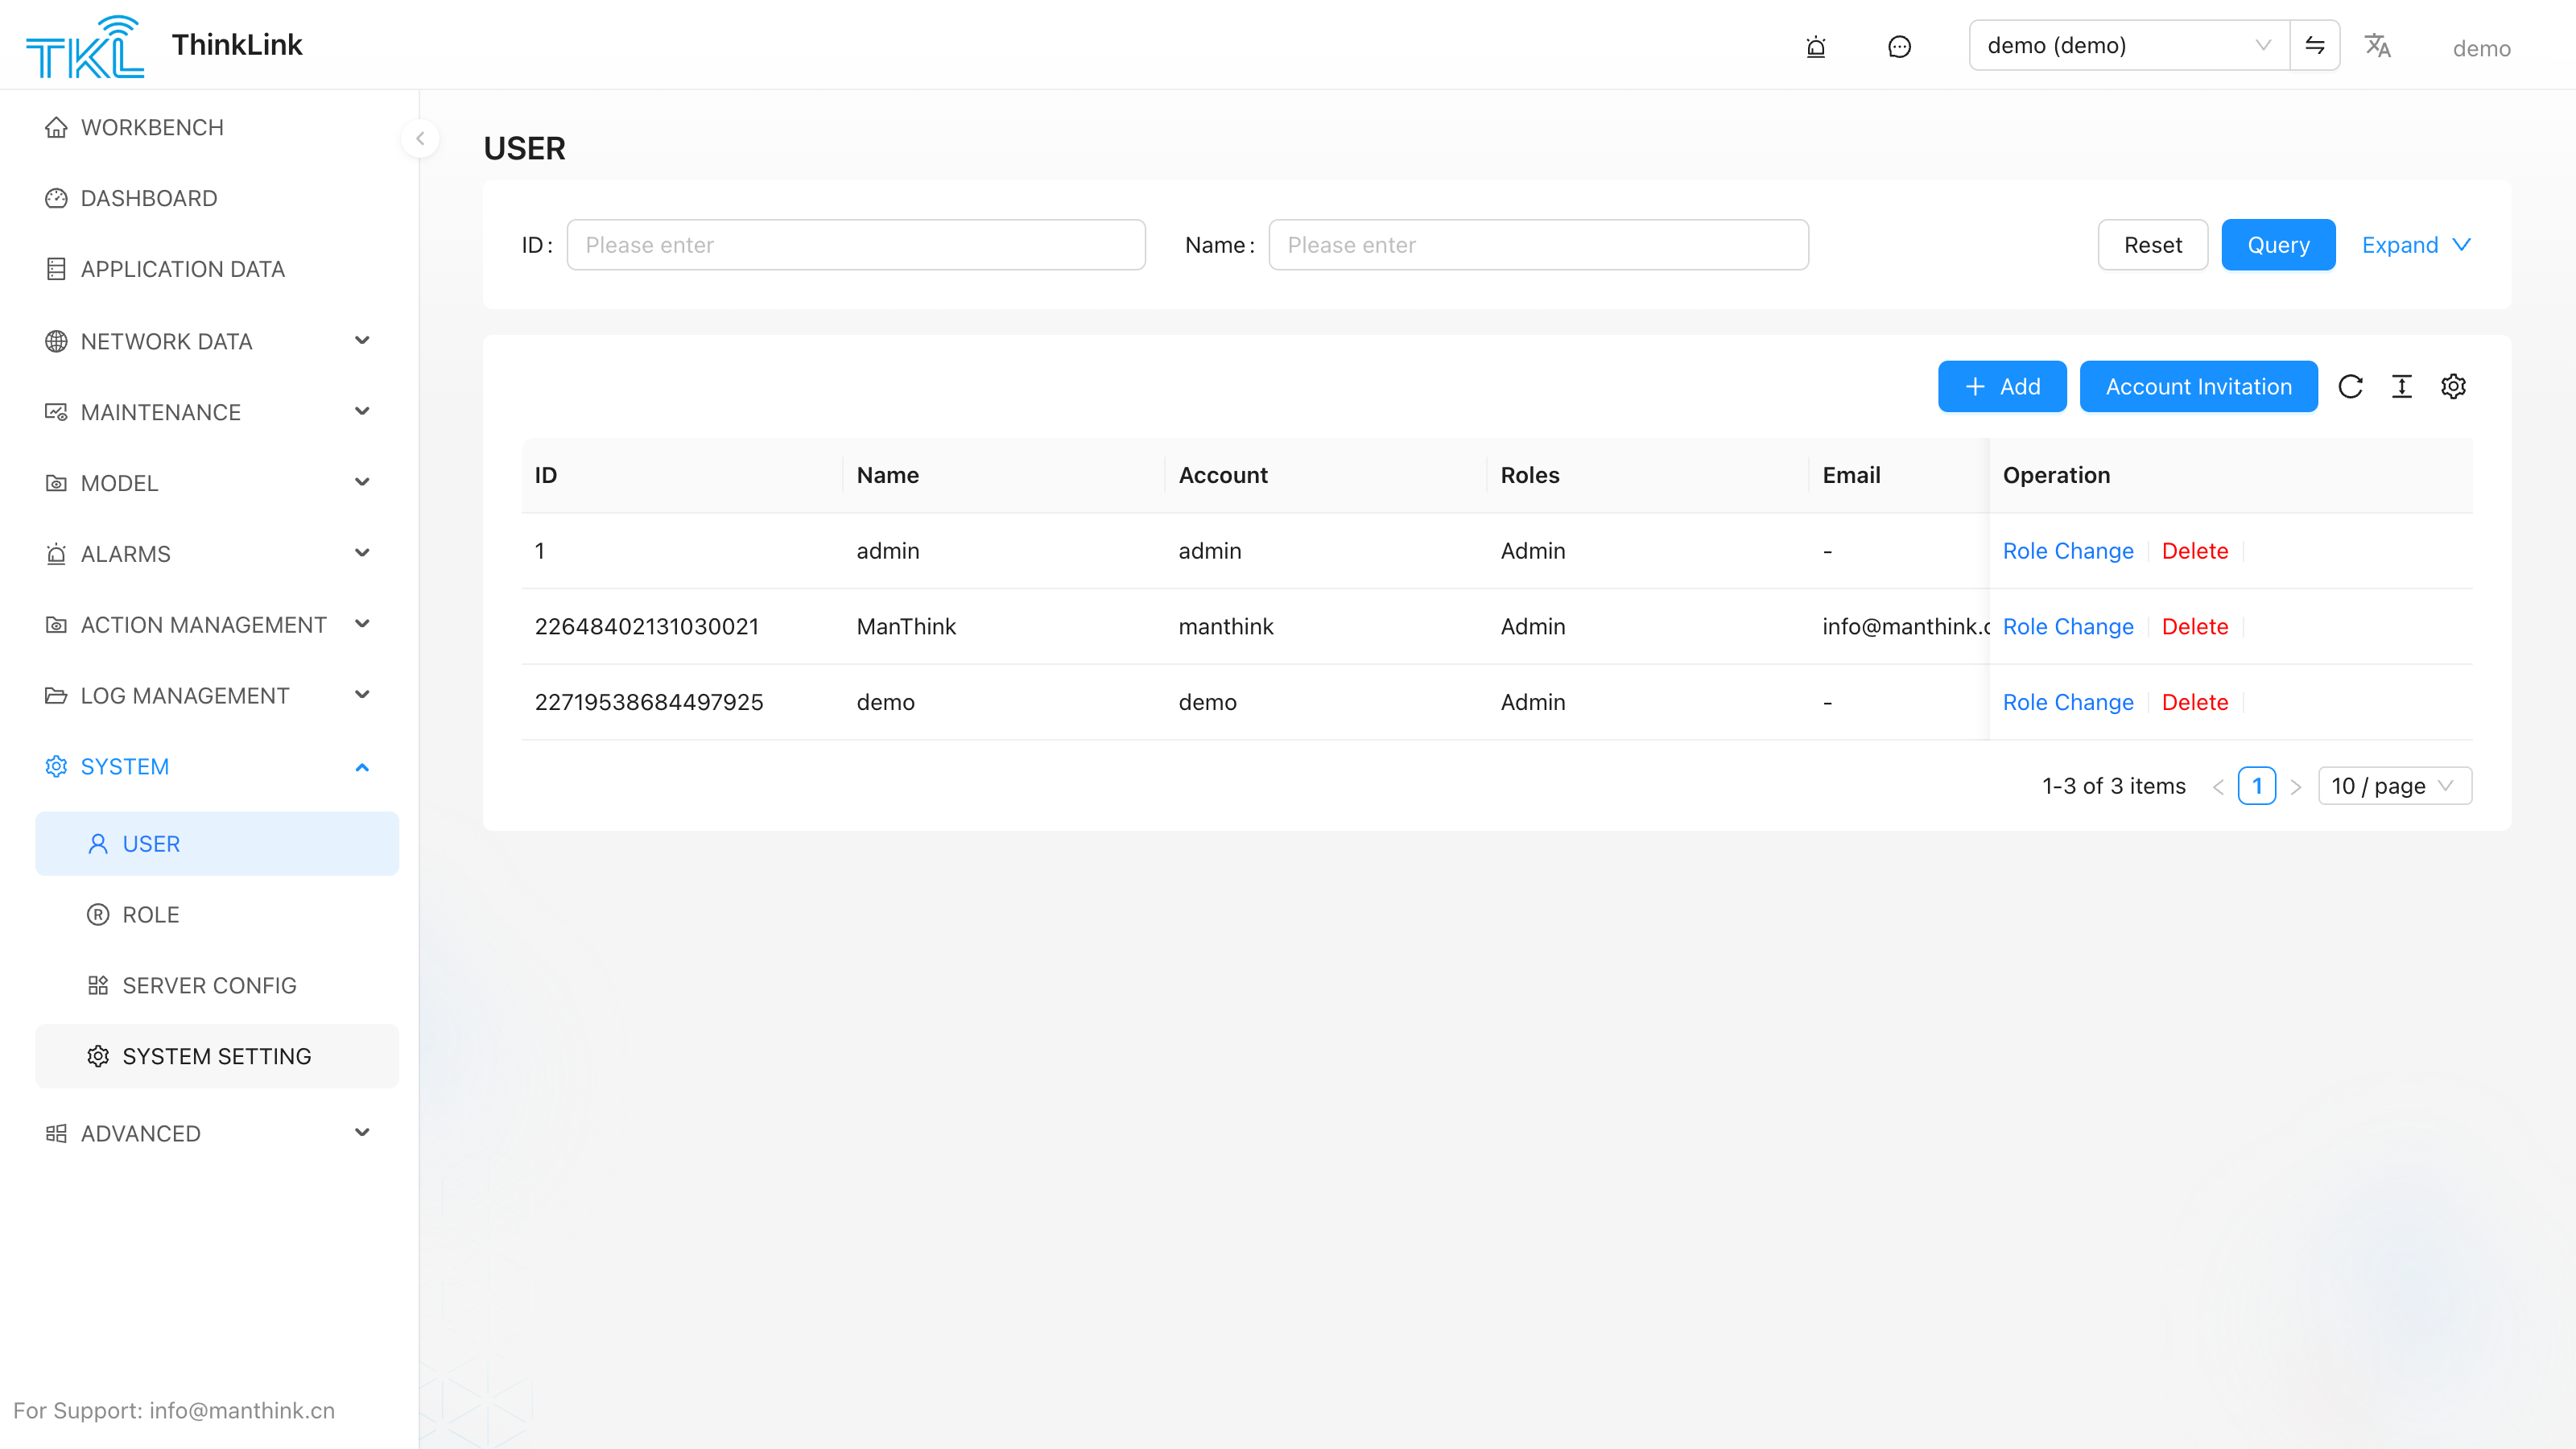This screenshot has width=2576, height=1449.
Task: Click Delete for demo row
Action: click(2194, 702)
